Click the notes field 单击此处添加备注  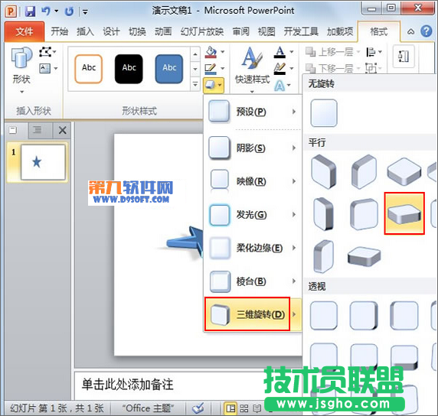[127, 385]
